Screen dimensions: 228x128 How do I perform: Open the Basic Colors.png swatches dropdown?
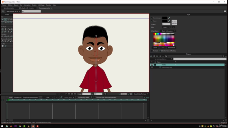tap(168, 31)
